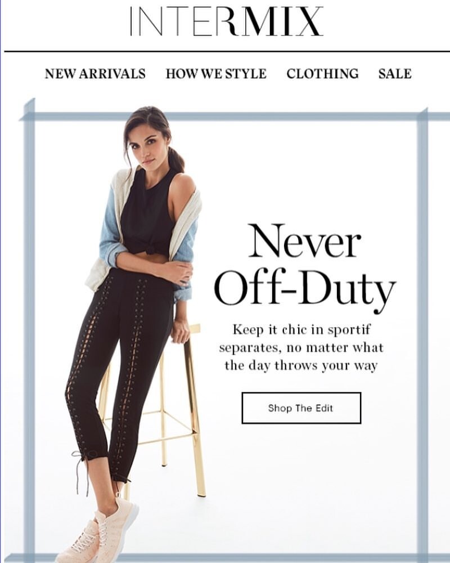Click the Shop The Edit button
The width and height of the screenshot is (450, 563).
[x=301, y=408]
